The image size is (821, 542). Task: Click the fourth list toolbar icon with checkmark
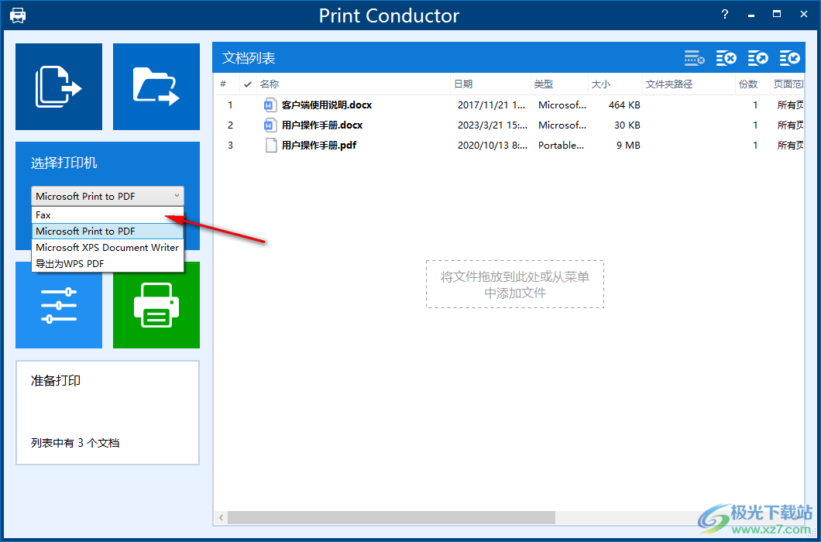[x=790, y=58]
